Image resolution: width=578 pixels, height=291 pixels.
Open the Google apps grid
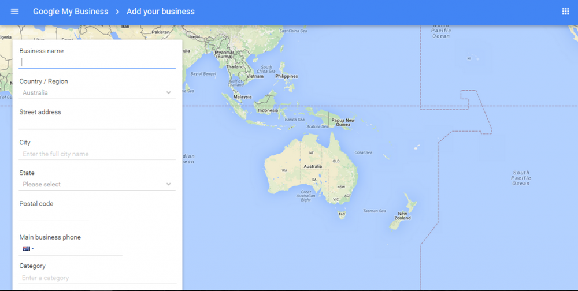point(565,12)
